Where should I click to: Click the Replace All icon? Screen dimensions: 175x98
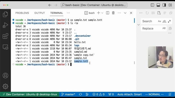pyautogui.click(x=170, y=28)
